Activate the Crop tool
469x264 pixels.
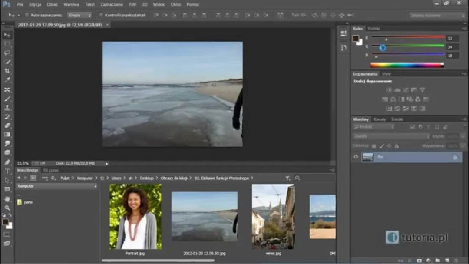[x=6, y=70]
